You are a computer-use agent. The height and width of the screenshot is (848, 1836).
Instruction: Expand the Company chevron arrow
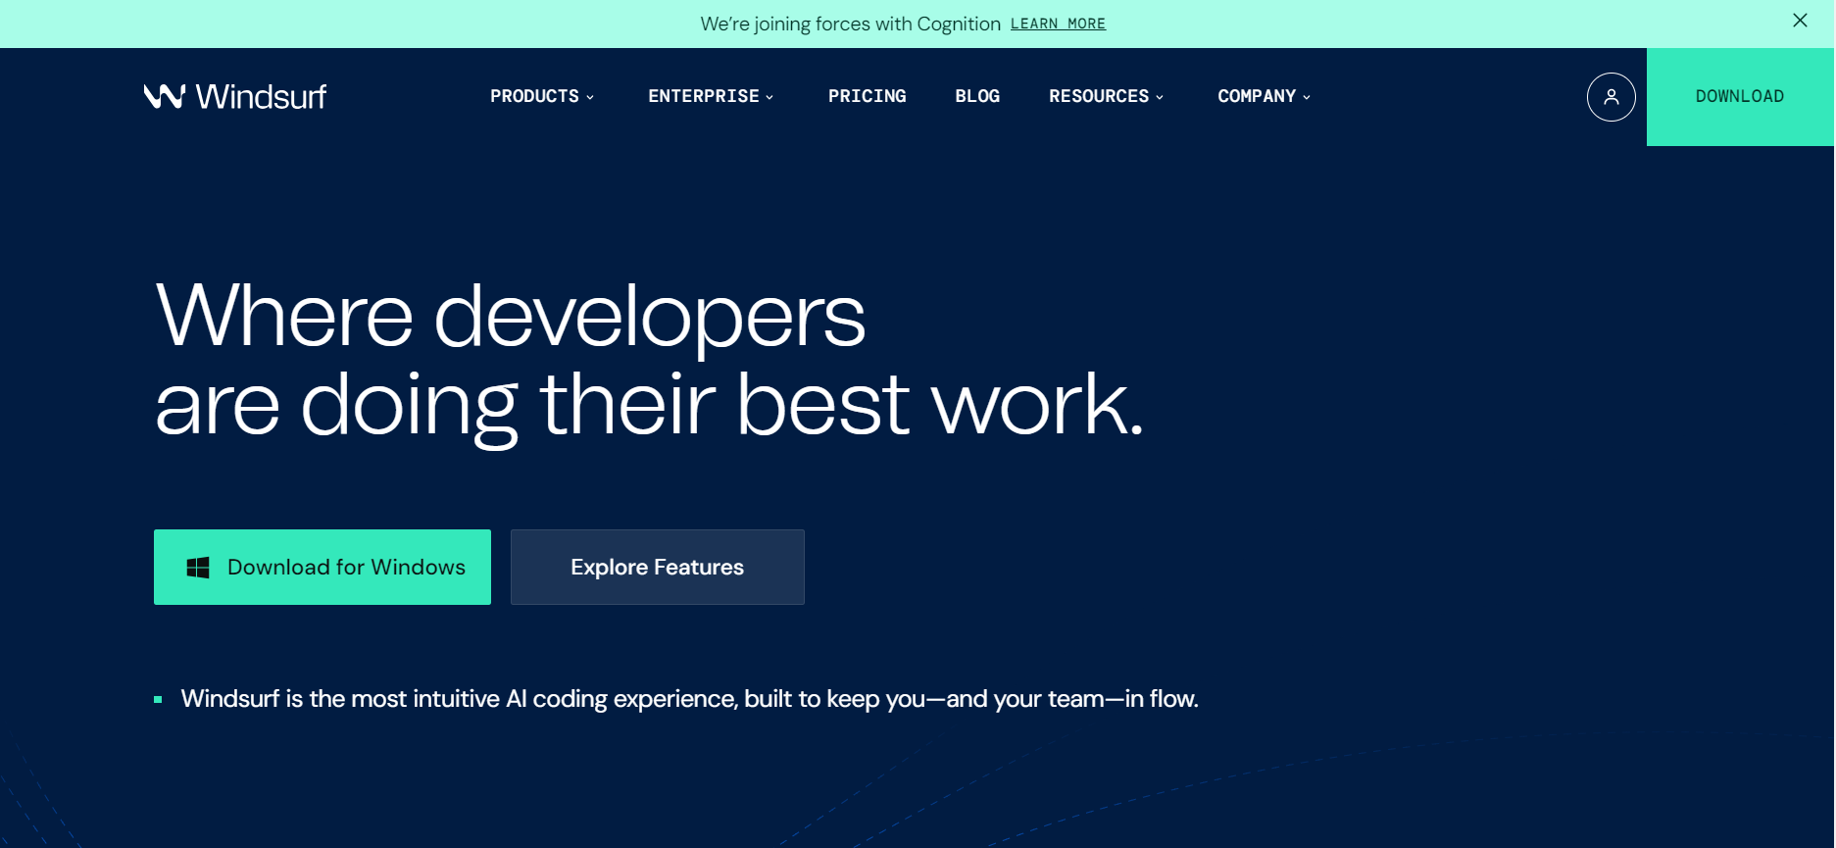click(1307, 97)
